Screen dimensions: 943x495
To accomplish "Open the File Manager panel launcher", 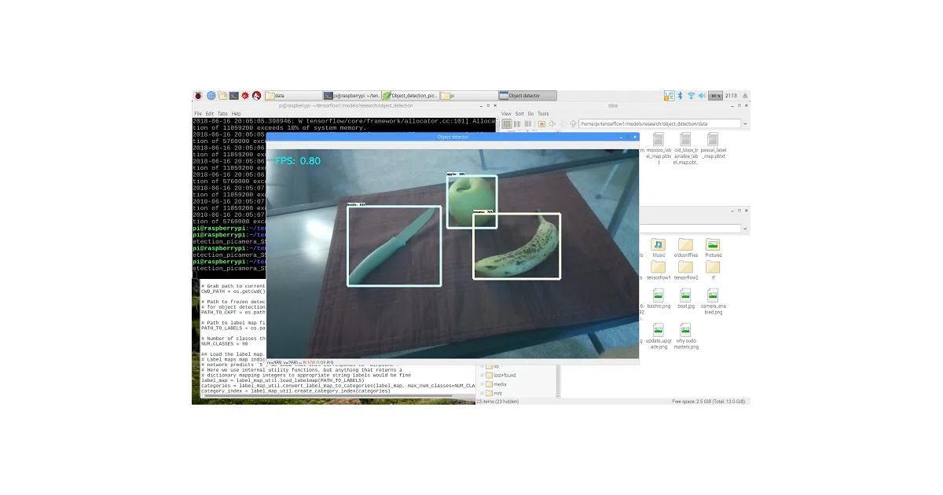I will pyautogui.click(x=222, y=96).
